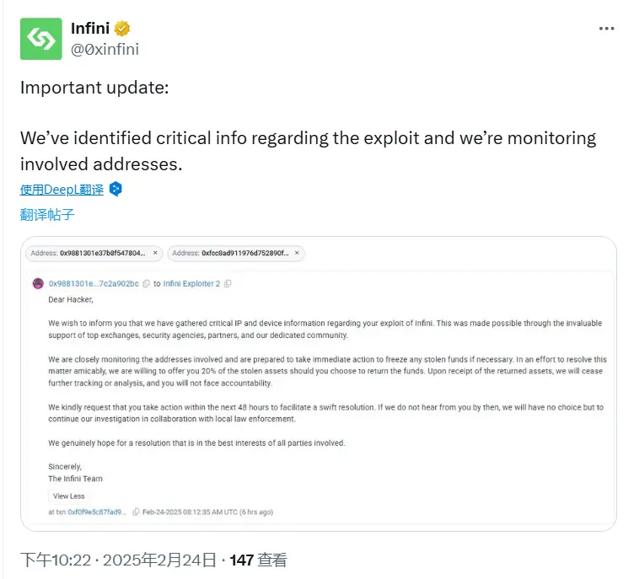Click the translate post link
The width and height of the screenshot is (634, 579).
(x=47, y=214)
